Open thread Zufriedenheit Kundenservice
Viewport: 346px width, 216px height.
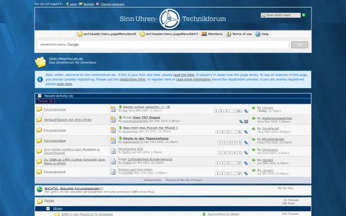point(150,159)
